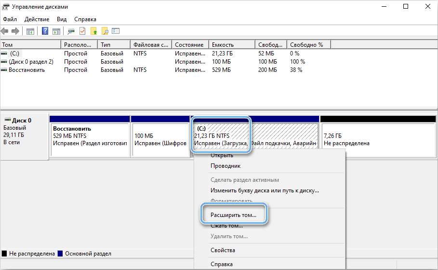Image resolution: width=438 pixels, height=270 pixels.
Task: Click the Диск 0 disk label
Action: pos(21,121)
